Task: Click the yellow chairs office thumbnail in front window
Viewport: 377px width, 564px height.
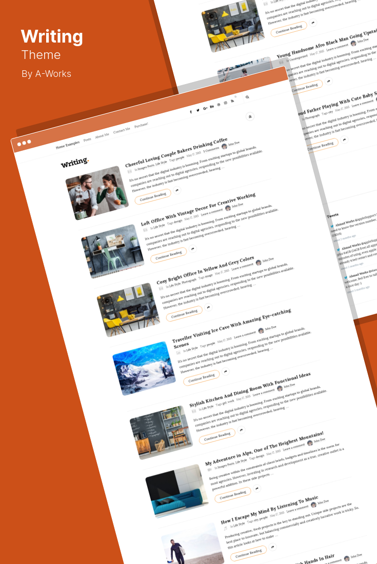Action: coord(128,310)
